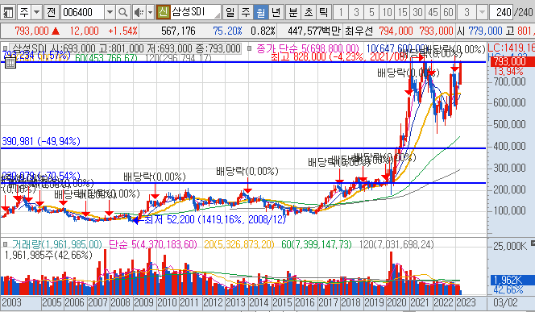Click the trading value 447,577백만

coord(314,31)
